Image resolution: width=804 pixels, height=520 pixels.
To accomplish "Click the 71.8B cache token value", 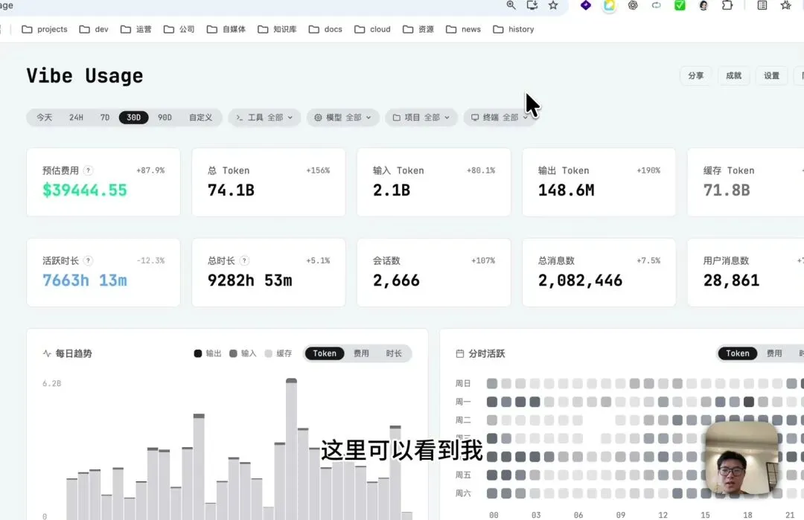I will pyautogui.click(x=727, y=190).
